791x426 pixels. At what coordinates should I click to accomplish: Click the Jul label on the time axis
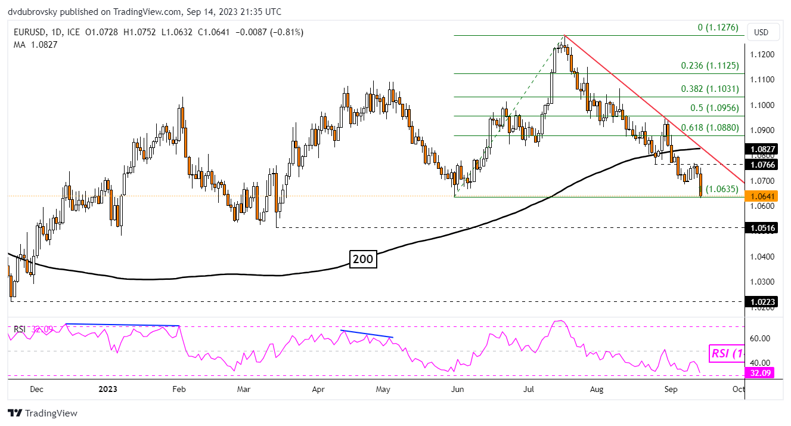(528, 389)
